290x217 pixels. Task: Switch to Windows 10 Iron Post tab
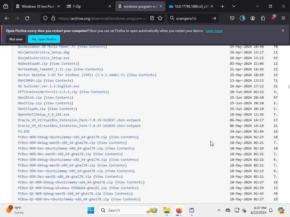pos(38,6)
